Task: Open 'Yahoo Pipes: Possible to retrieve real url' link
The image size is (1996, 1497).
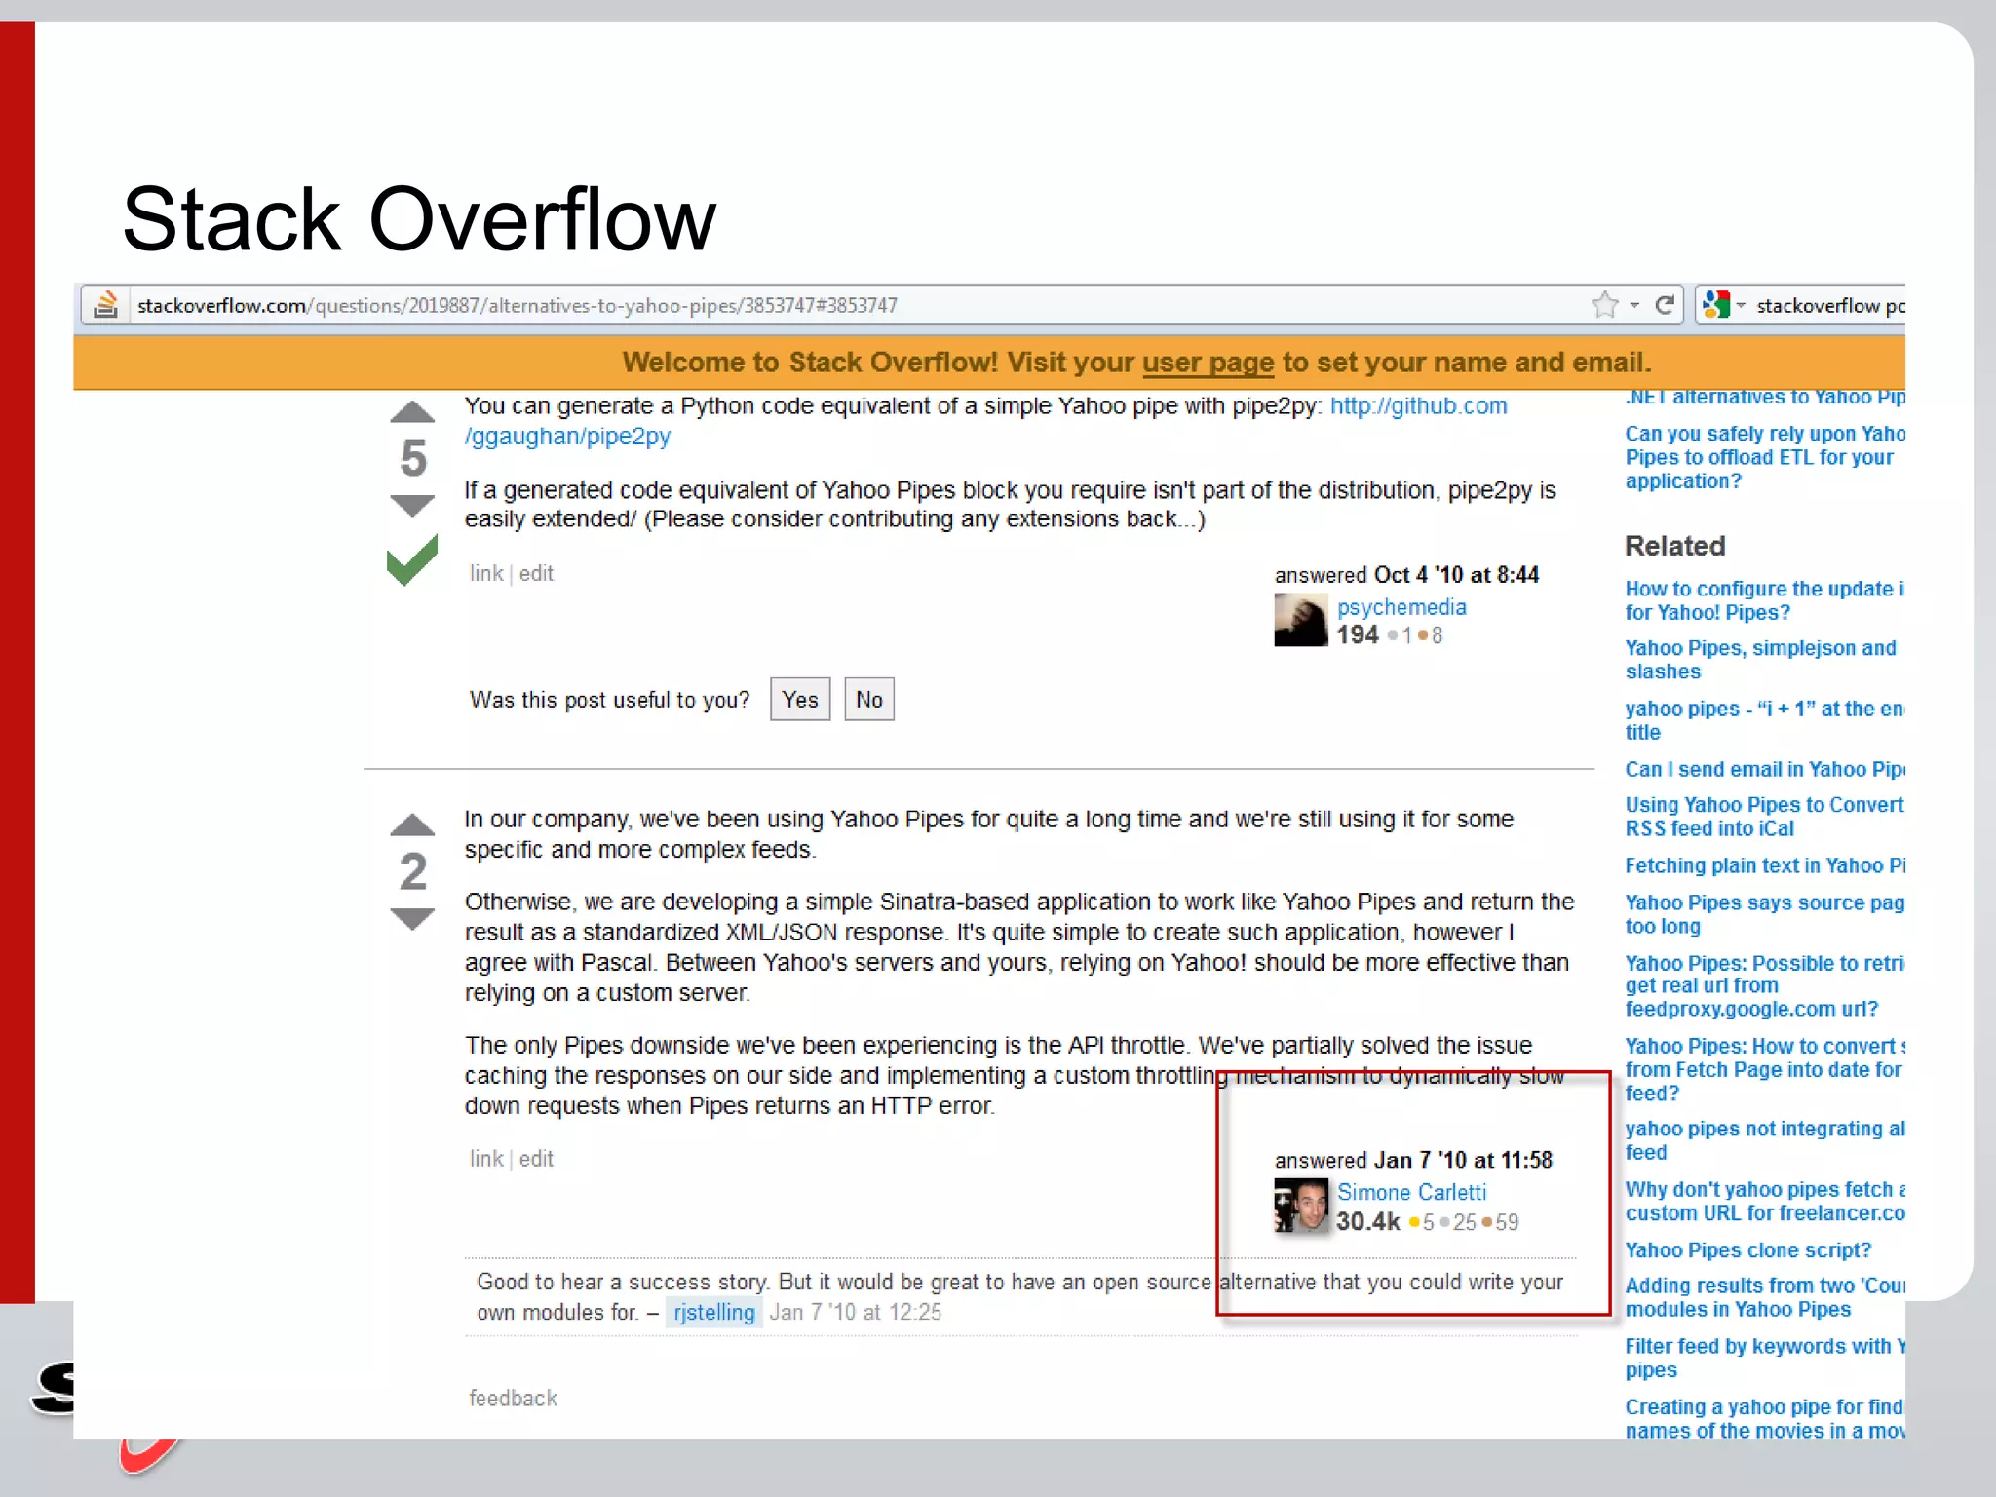Action: click(x=1764, y=985)
